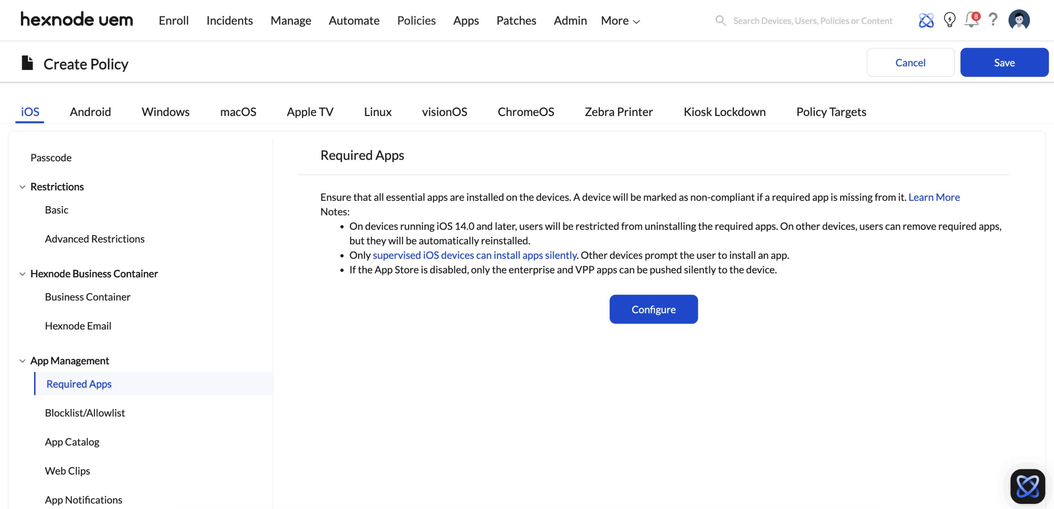This screenshot has height=509, width=1054.
Task: Switch to the ChromeOS tab
Action: (526, 112)
